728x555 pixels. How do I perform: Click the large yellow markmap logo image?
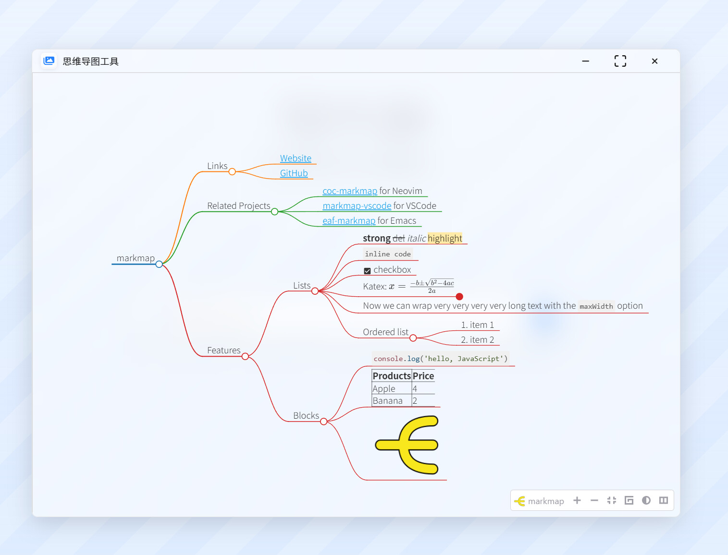pyautogui.click(x=407, y=445)
